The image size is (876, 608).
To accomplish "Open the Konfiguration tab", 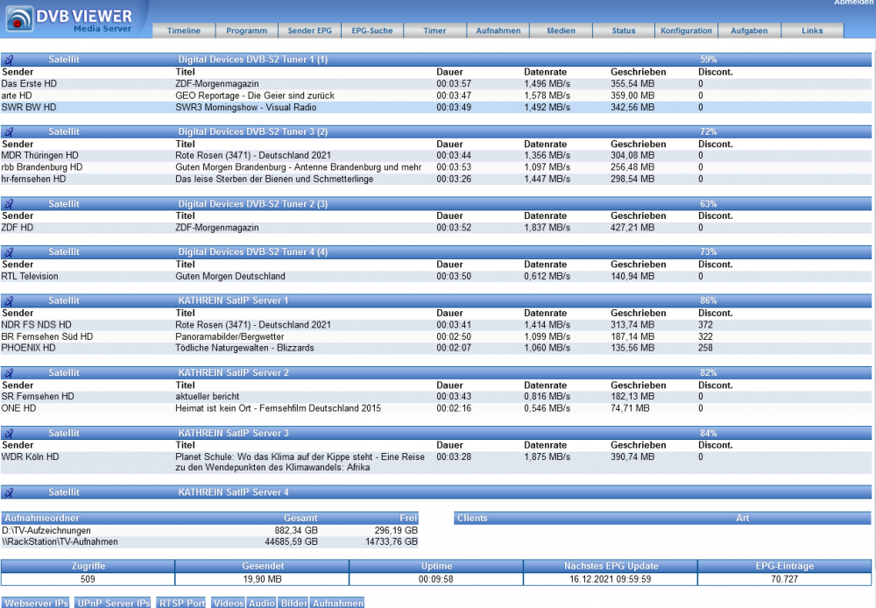I will (x=687, y=31).
